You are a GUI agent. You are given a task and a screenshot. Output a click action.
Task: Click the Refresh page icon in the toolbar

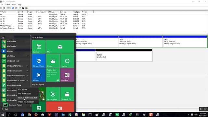tap(20, 8)
